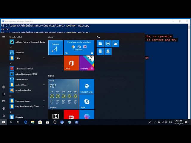The height and width of the screenshot is (143, 191).
Task: Open the Calendar tile showing Saturday 4
Action: 56,48
